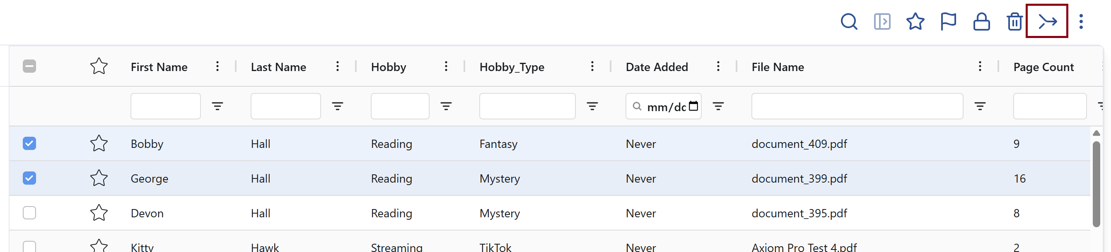Image resolution: width=1111 pixels, height=252 pixels.
Task: Open Date Added filter options icon
Action: click(x=718, y=106)
